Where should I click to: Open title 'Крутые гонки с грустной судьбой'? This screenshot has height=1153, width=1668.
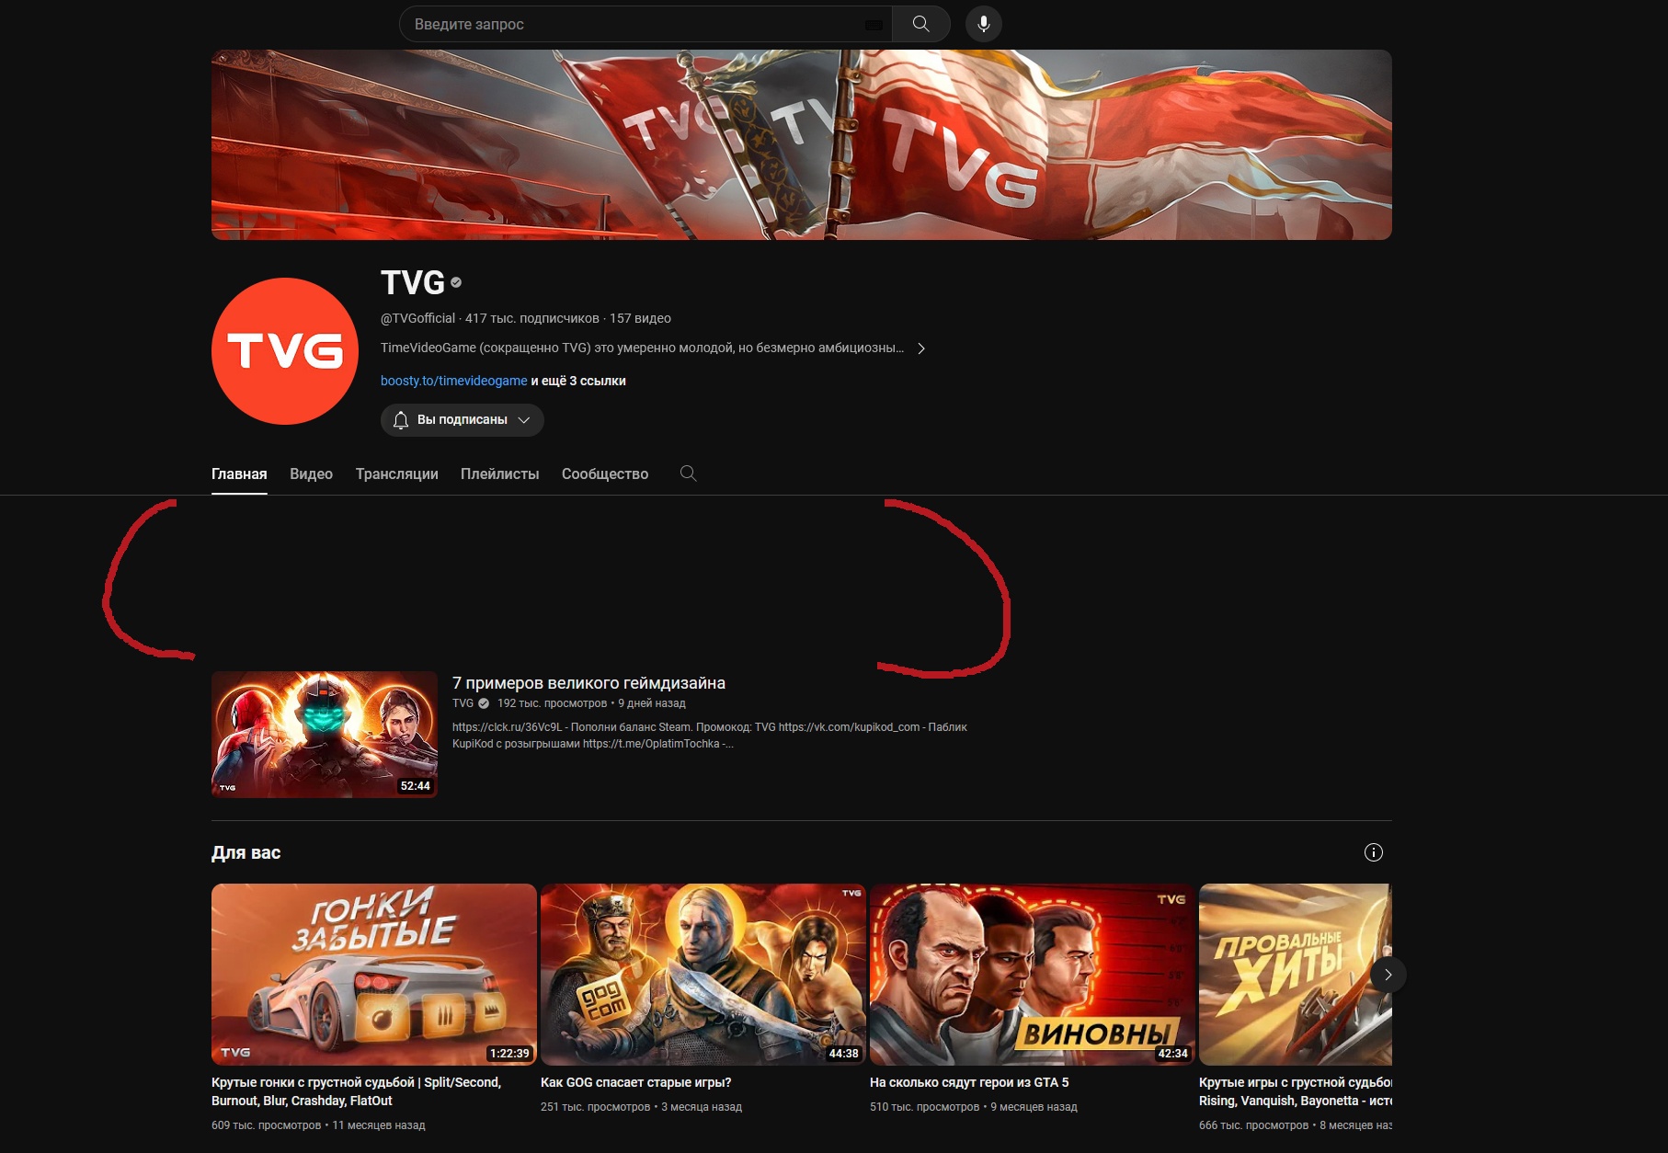click(357, 1091)
